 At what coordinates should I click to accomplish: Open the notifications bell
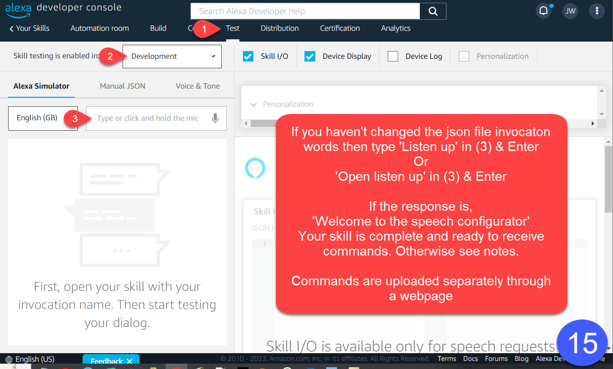click(543, 11)
